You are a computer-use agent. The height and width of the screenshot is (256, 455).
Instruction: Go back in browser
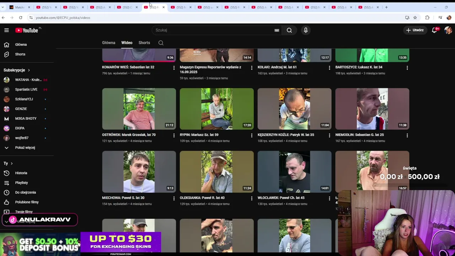coord(4,17)
